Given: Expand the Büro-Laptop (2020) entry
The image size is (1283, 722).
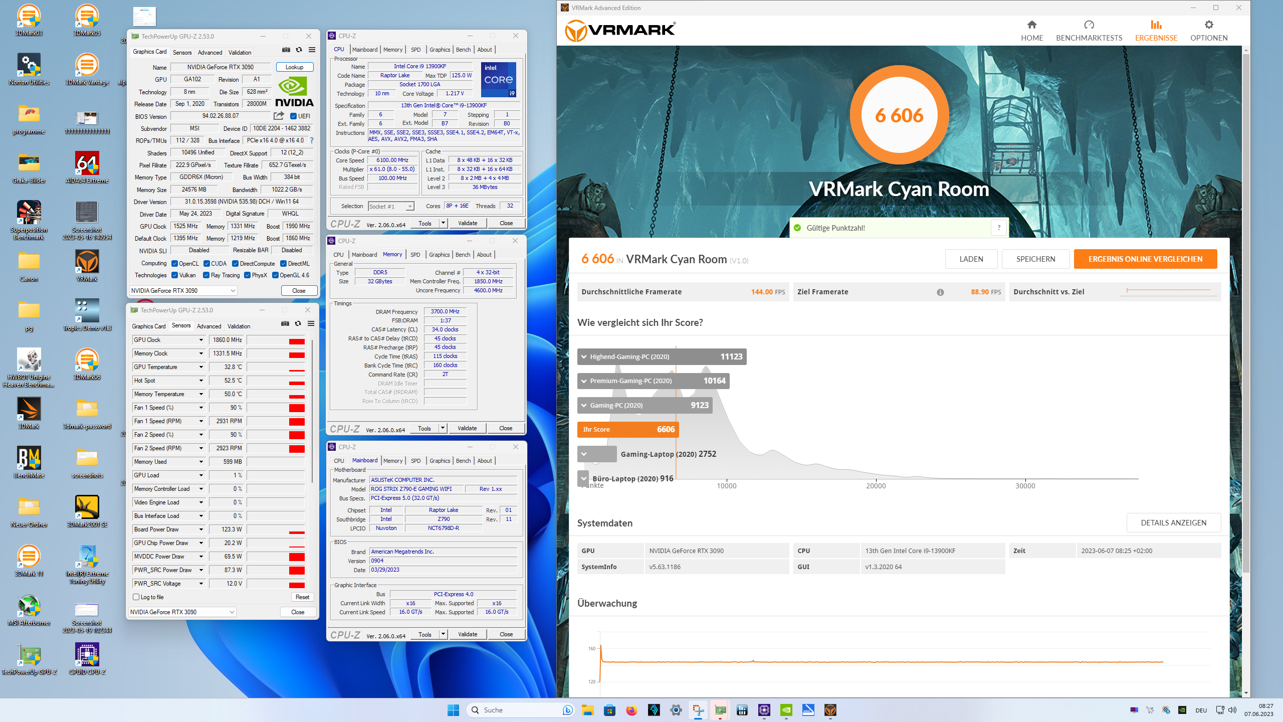Looking at the screenshot, I should tap(584, 478).
